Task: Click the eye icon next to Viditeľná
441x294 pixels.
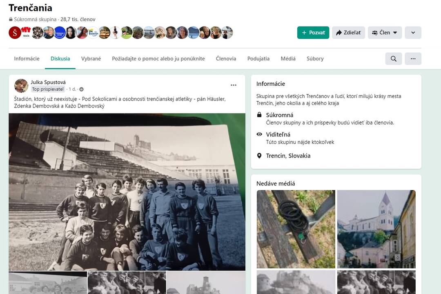Action: (x=259, y=134)
